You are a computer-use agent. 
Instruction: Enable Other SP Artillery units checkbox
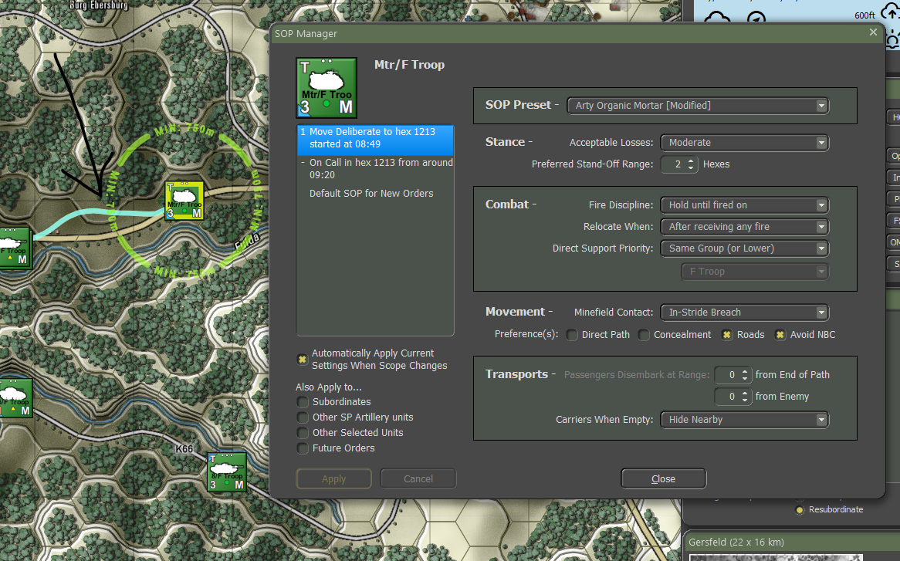[303, 417]
